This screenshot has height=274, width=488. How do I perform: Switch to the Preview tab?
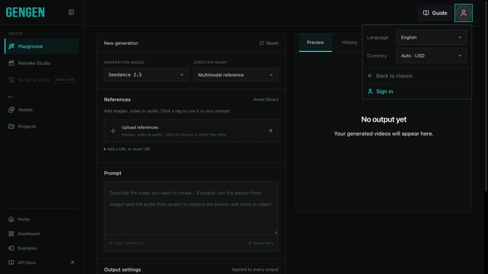coord(315,42)
